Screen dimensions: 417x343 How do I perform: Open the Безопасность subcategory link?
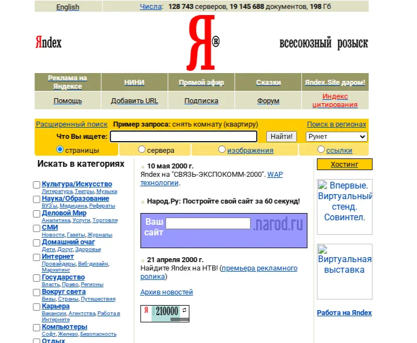99,334
